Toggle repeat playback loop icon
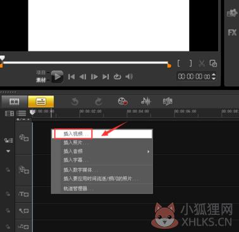The width and height of the screenshot is (239, 232). click(x=117, y=77)
